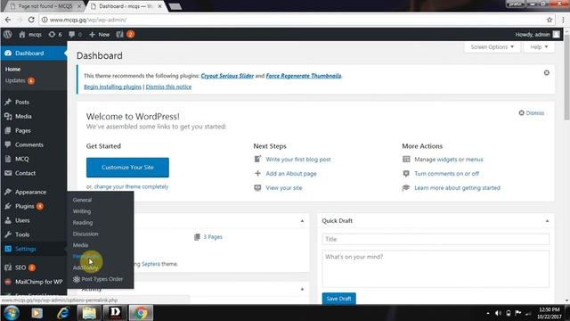
Task: Open File Explorer from the taskbar
Action: tap(89, 313)
